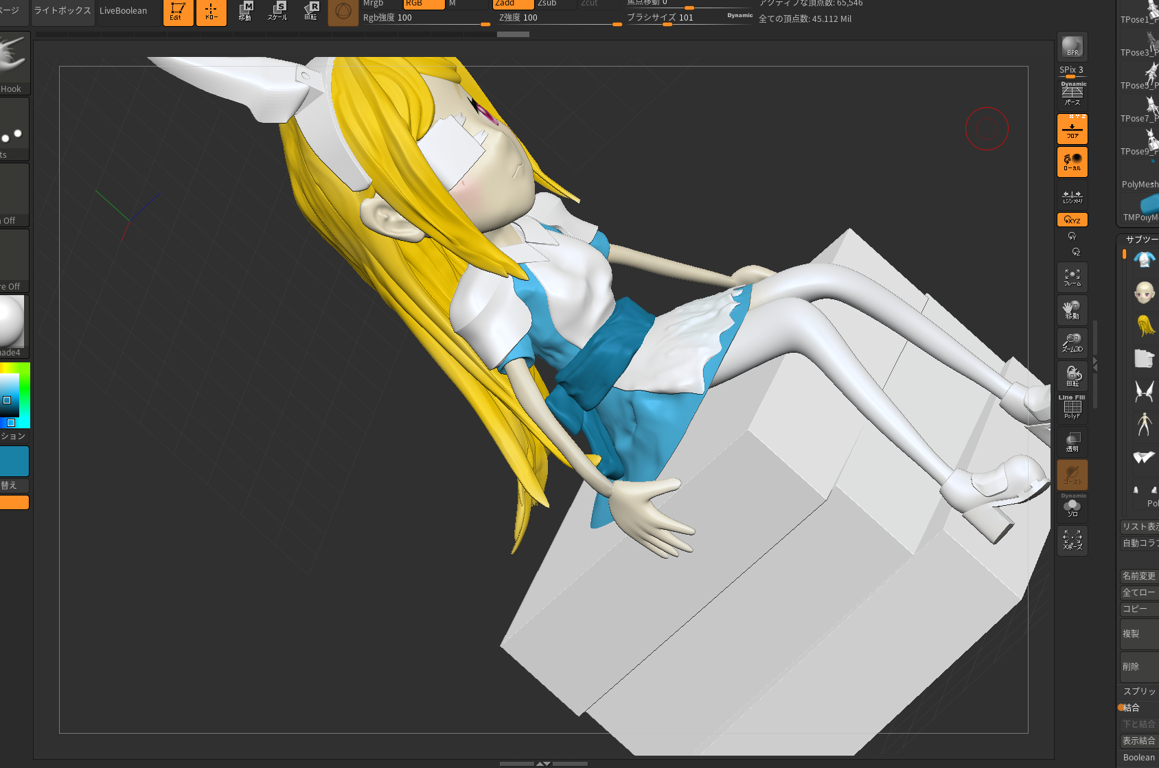Click the view Move (移動) hand icon

coord(1072,310)
